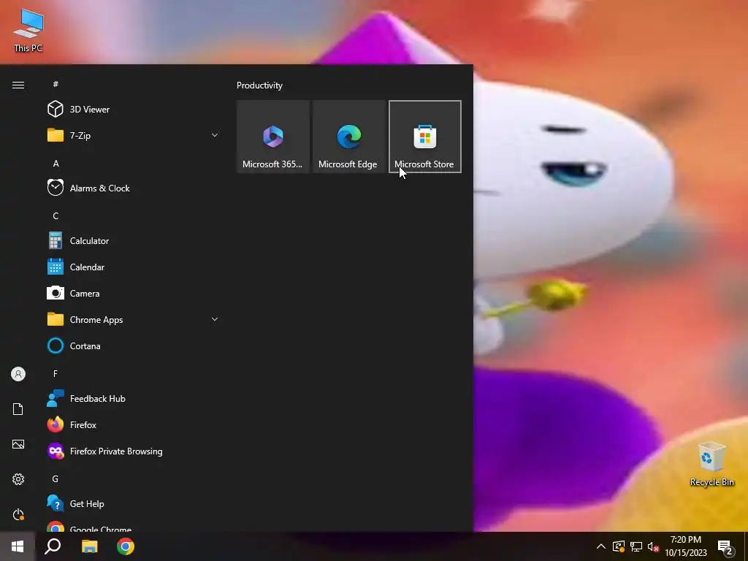
Task: Open the clock and date flyout
Action: point(686,546)
